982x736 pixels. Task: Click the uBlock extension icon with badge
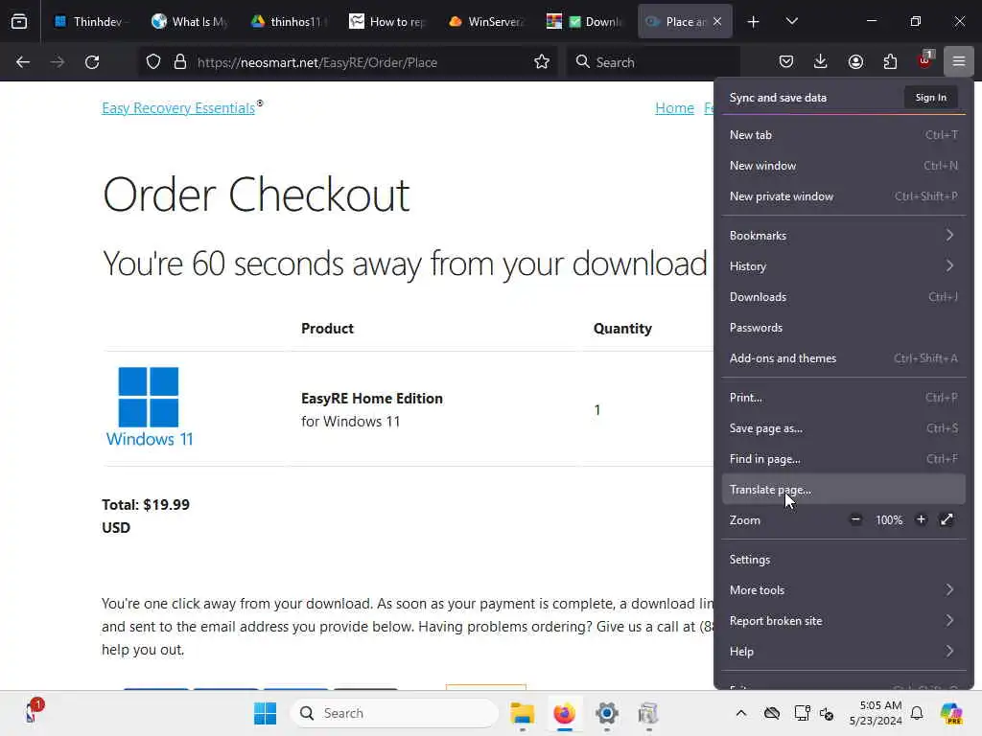coord(924,60)
